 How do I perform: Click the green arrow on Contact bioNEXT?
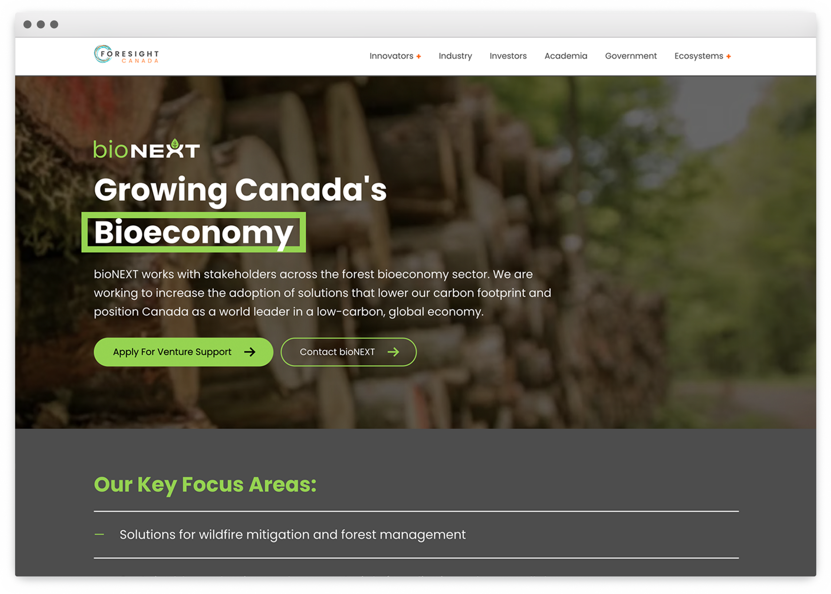pos(393,352)
